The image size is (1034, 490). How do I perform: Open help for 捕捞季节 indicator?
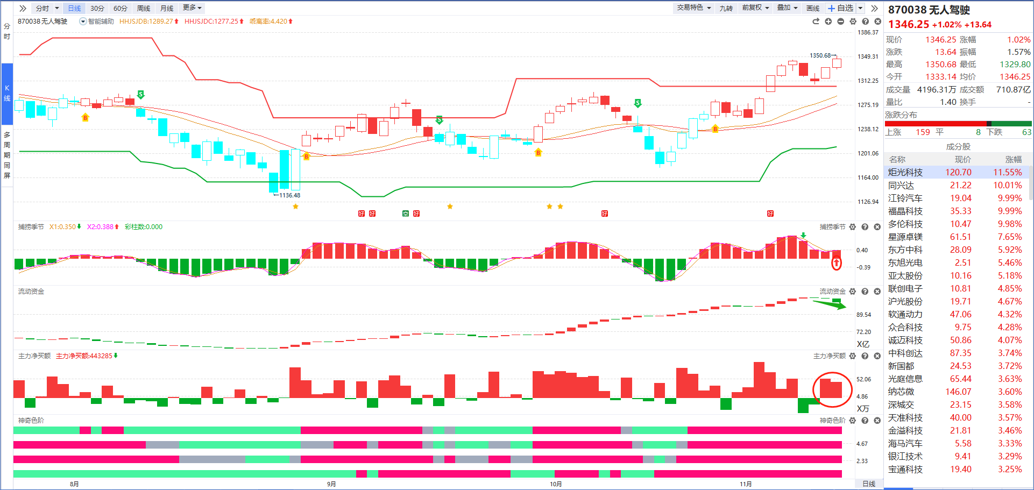click(x=865, y=227)
